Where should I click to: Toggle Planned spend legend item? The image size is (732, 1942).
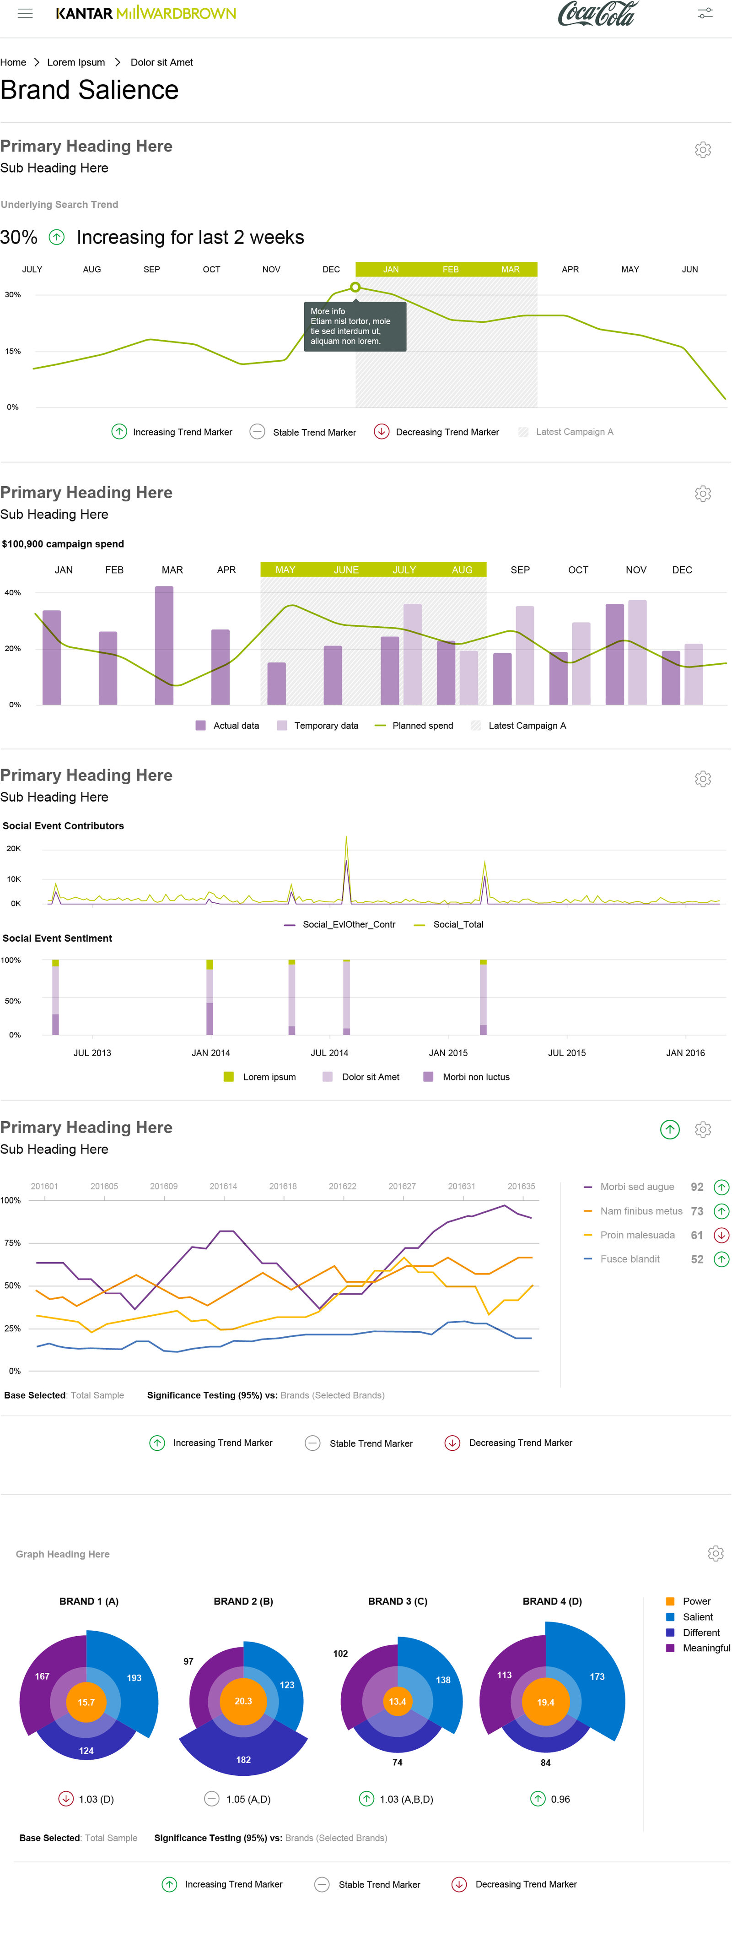[414, 725]
